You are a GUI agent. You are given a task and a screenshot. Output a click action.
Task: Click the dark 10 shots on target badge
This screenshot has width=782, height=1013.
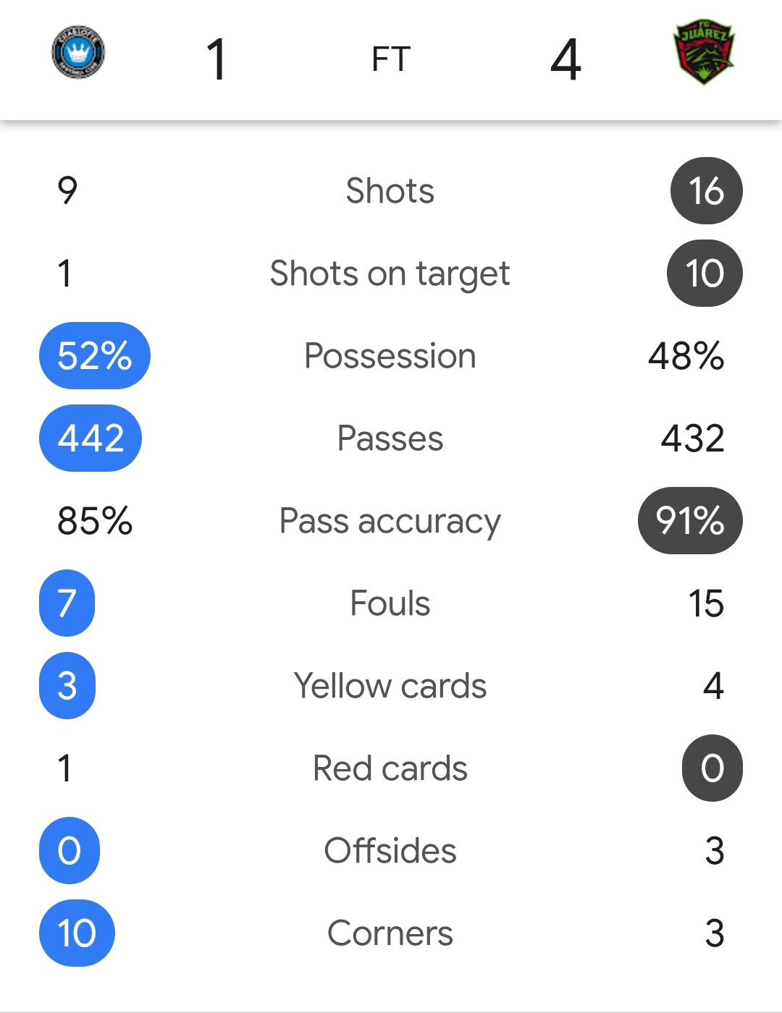705,274
